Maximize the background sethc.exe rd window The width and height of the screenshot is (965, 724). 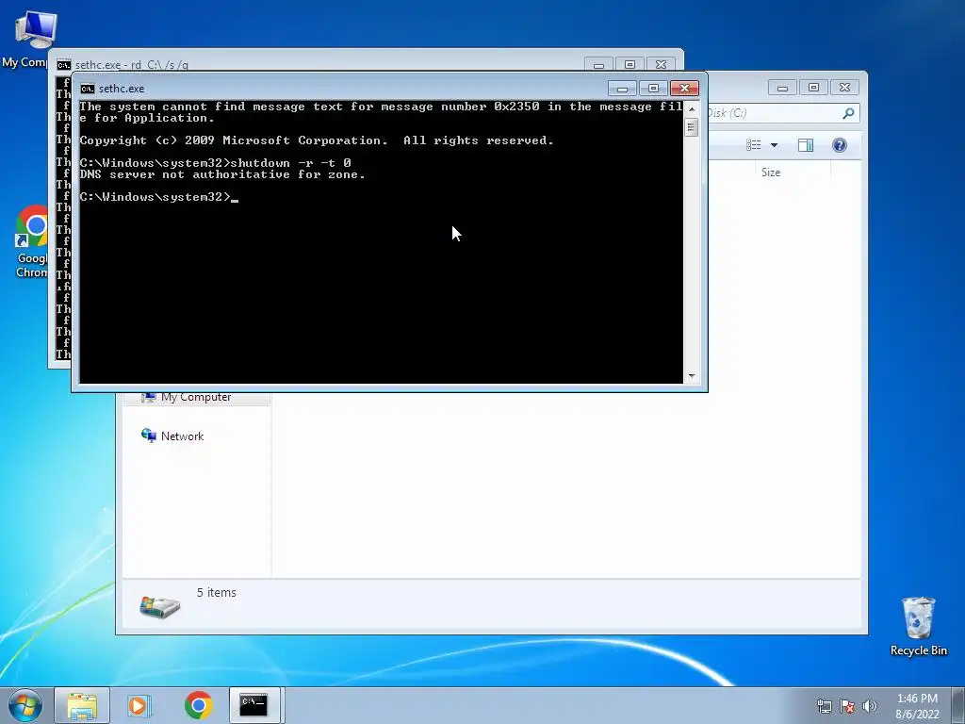pyautogui.click(x=630, y=65)
